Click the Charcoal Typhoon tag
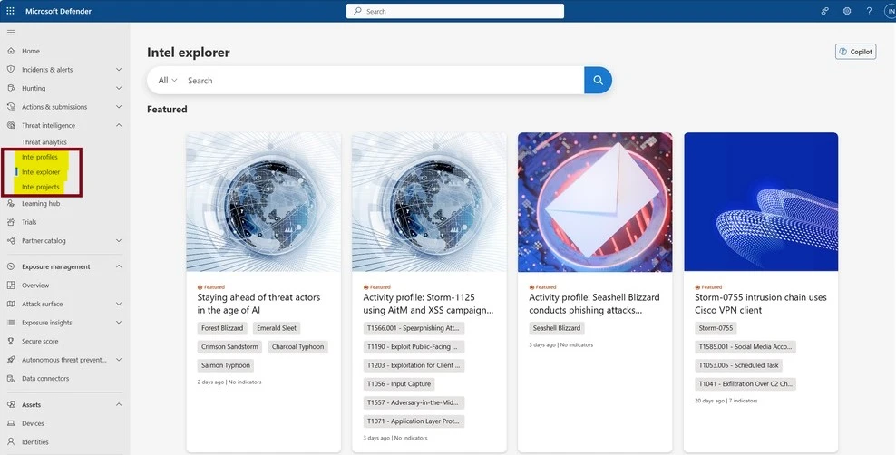 point(297,346)
